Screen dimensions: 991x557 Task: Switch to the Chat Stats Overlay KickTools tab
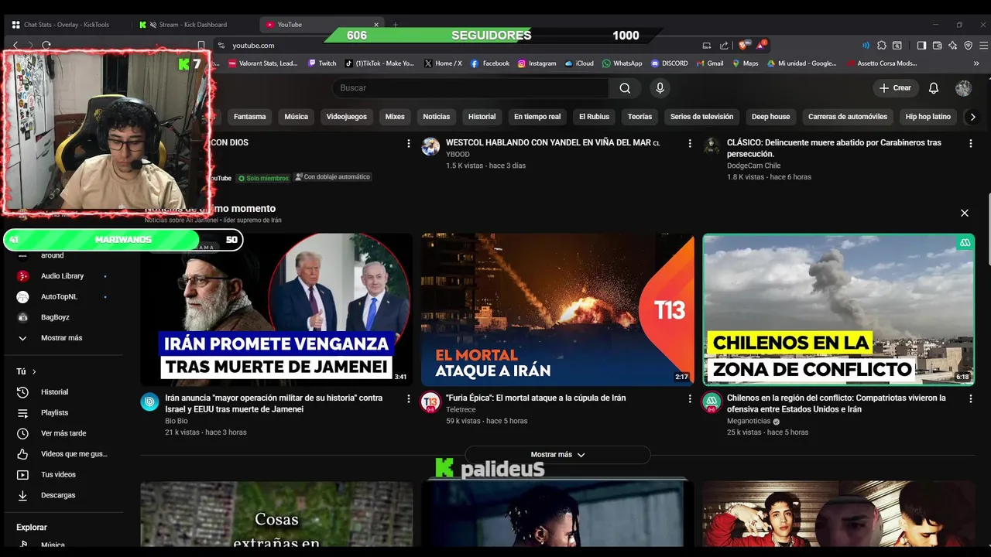(x=66, y=25)
